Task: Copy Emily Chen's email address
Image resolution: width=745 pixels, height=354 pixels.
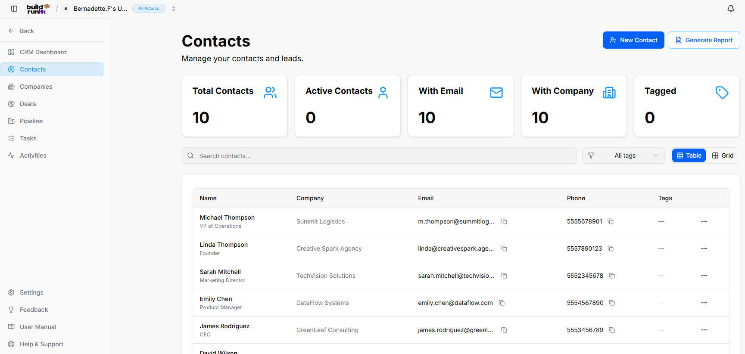Action: (502, 303)
